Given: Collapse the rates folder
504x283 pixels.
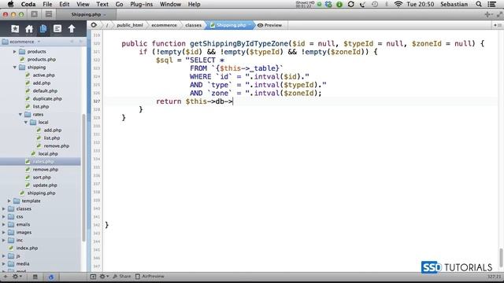Looking at the screenshot, I should pyautogui.click(x=20, y=114).
